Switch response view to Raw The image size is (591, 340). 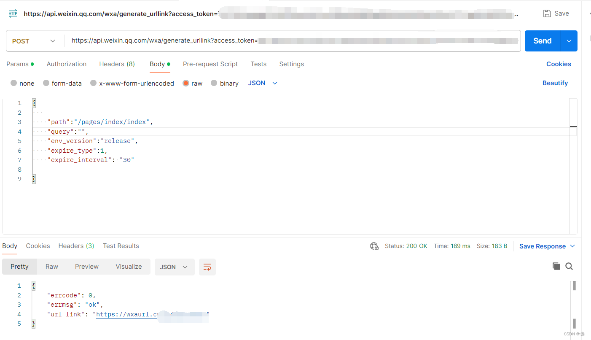(x=52, y=267)
